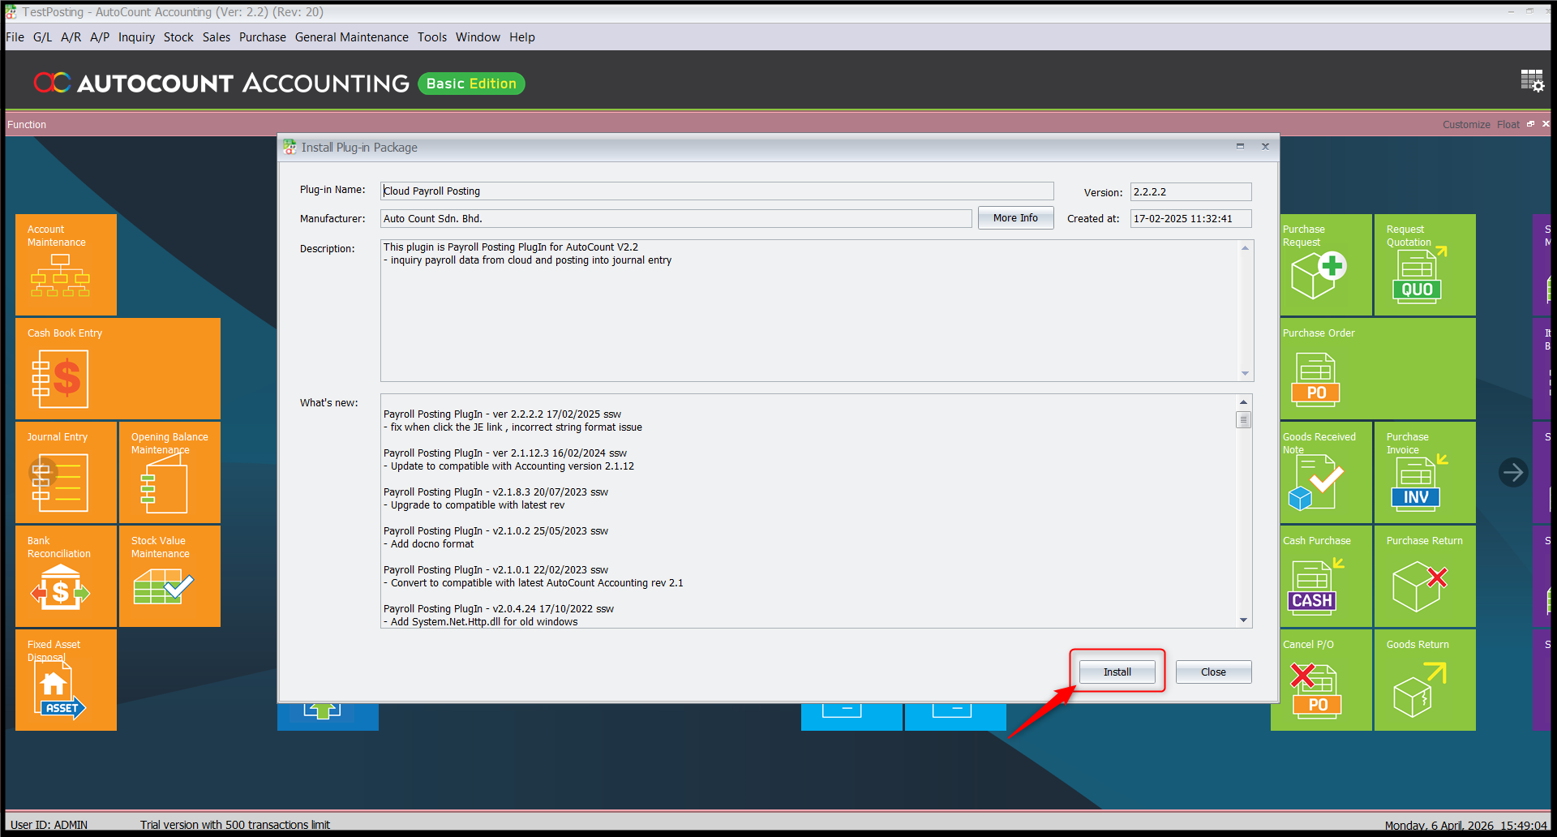Click the AutoCount Accounting logo
The image size is (1557, 837).
coord(221,83)
